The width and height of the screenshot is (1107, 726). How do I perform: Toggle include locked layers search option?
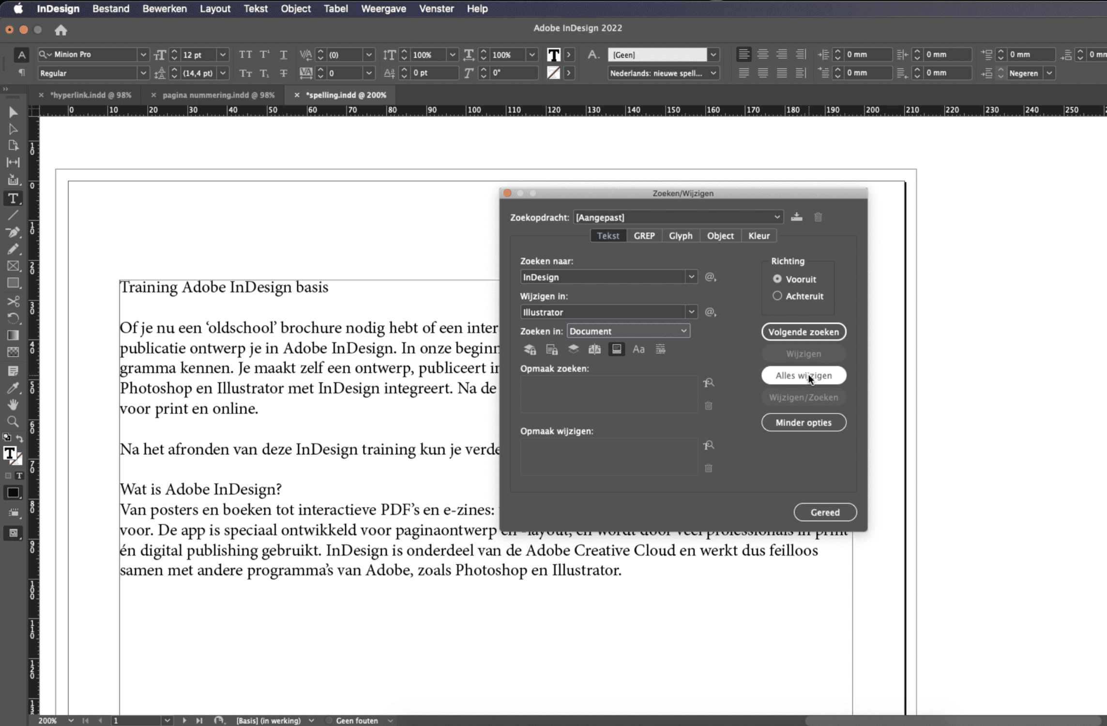(530, 349)
